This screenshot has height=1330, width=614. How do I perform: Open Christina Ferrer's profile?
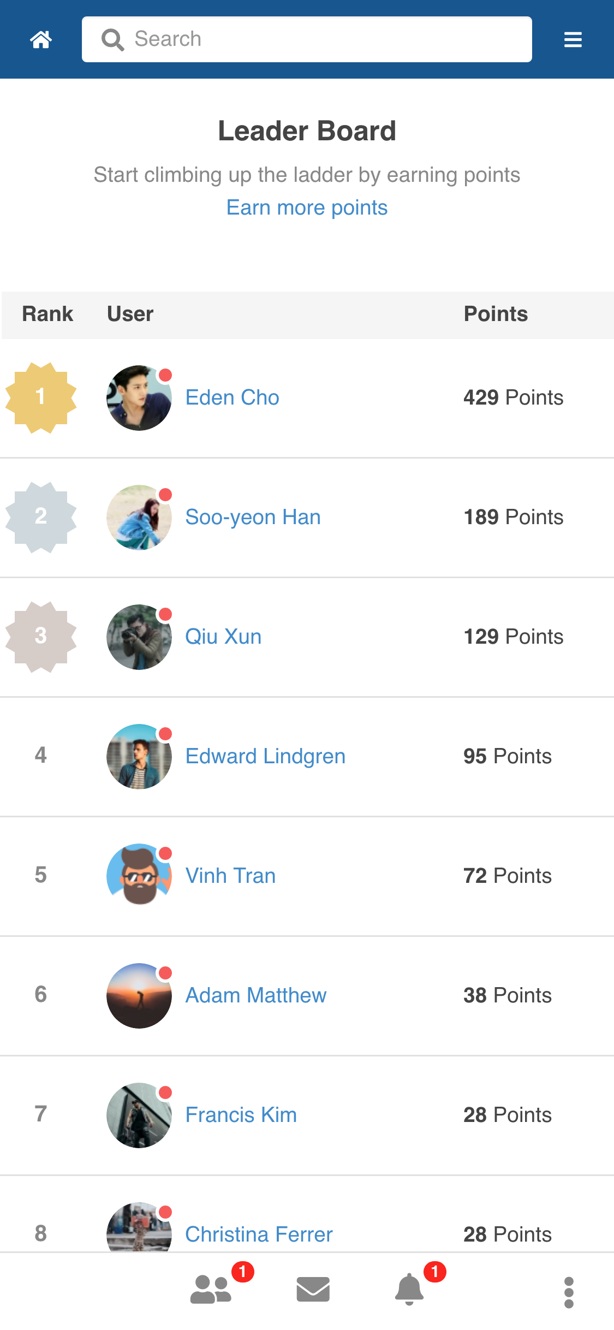click(259, 1234)
